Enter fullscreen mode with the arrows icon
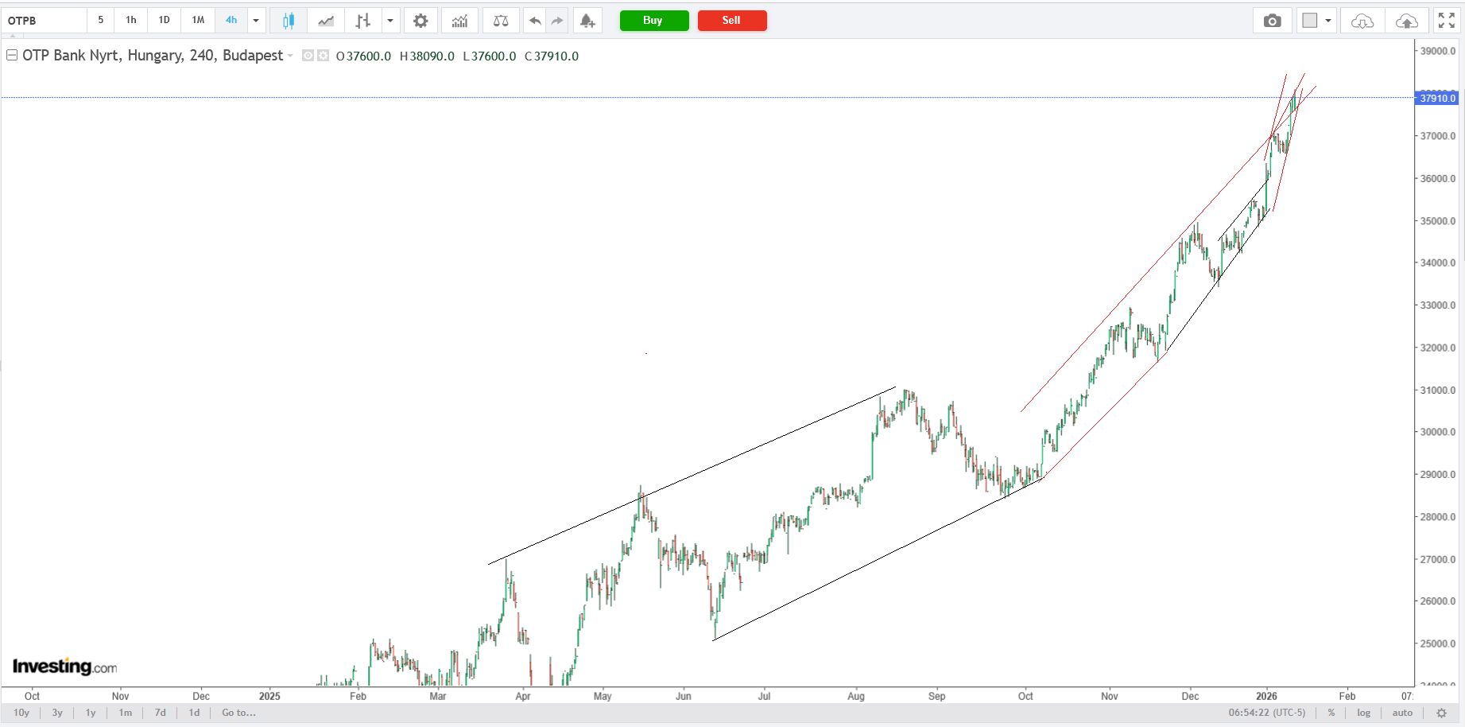The image size is (1465, 727). point(1447,21)
